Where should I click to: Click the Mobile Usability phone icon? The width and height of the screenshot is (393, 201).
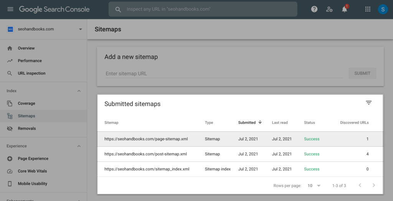pos(10,183)
